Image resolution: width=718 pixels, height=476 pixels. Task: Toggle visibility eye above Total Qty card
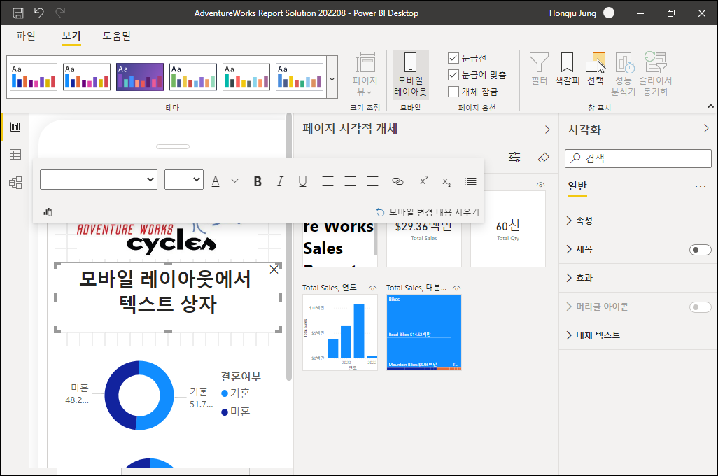[541, 185]
